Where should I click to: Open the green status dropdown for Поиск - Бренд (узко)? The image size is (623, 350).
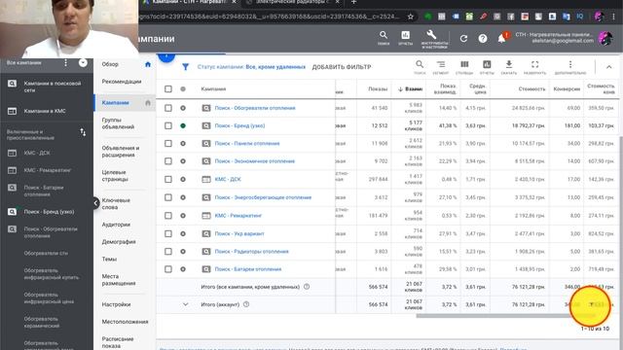tap(183, 125)
